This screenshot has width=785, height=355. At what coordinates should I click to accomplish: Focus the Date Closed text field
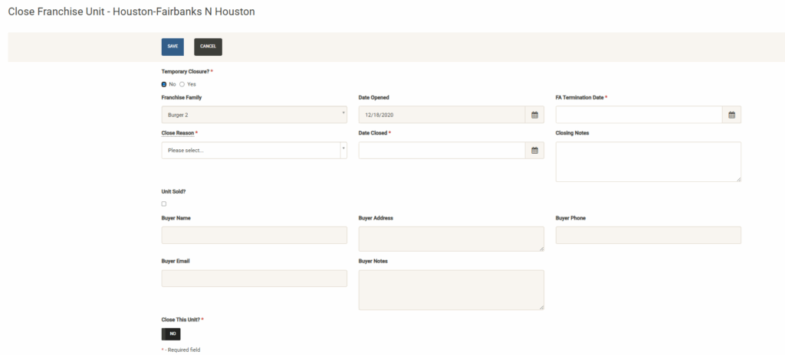pos(442,151)
